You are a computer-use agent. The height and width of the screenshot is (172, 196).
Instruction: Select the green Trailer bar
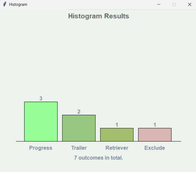(79, 128)
